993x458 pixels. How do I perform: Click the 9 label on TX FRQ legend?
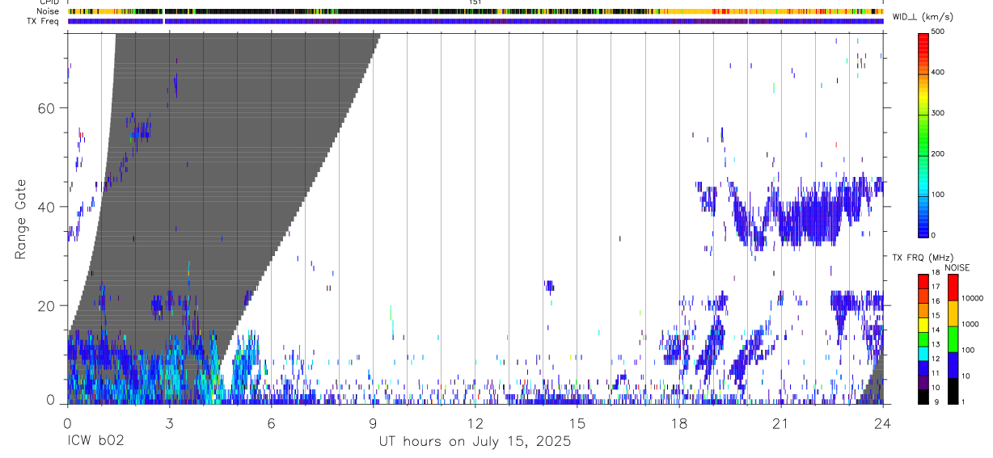[936, 401]
